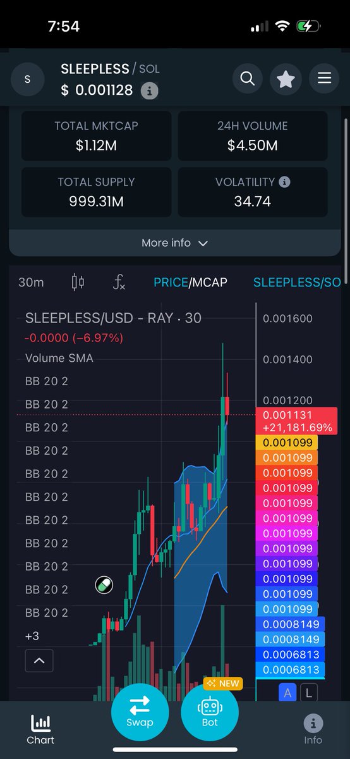Click the SLEEPLESS/USD - RAY · 30 title
This screenshot has width=350, height=759.
pyautogui.click(x=113, y=318)
